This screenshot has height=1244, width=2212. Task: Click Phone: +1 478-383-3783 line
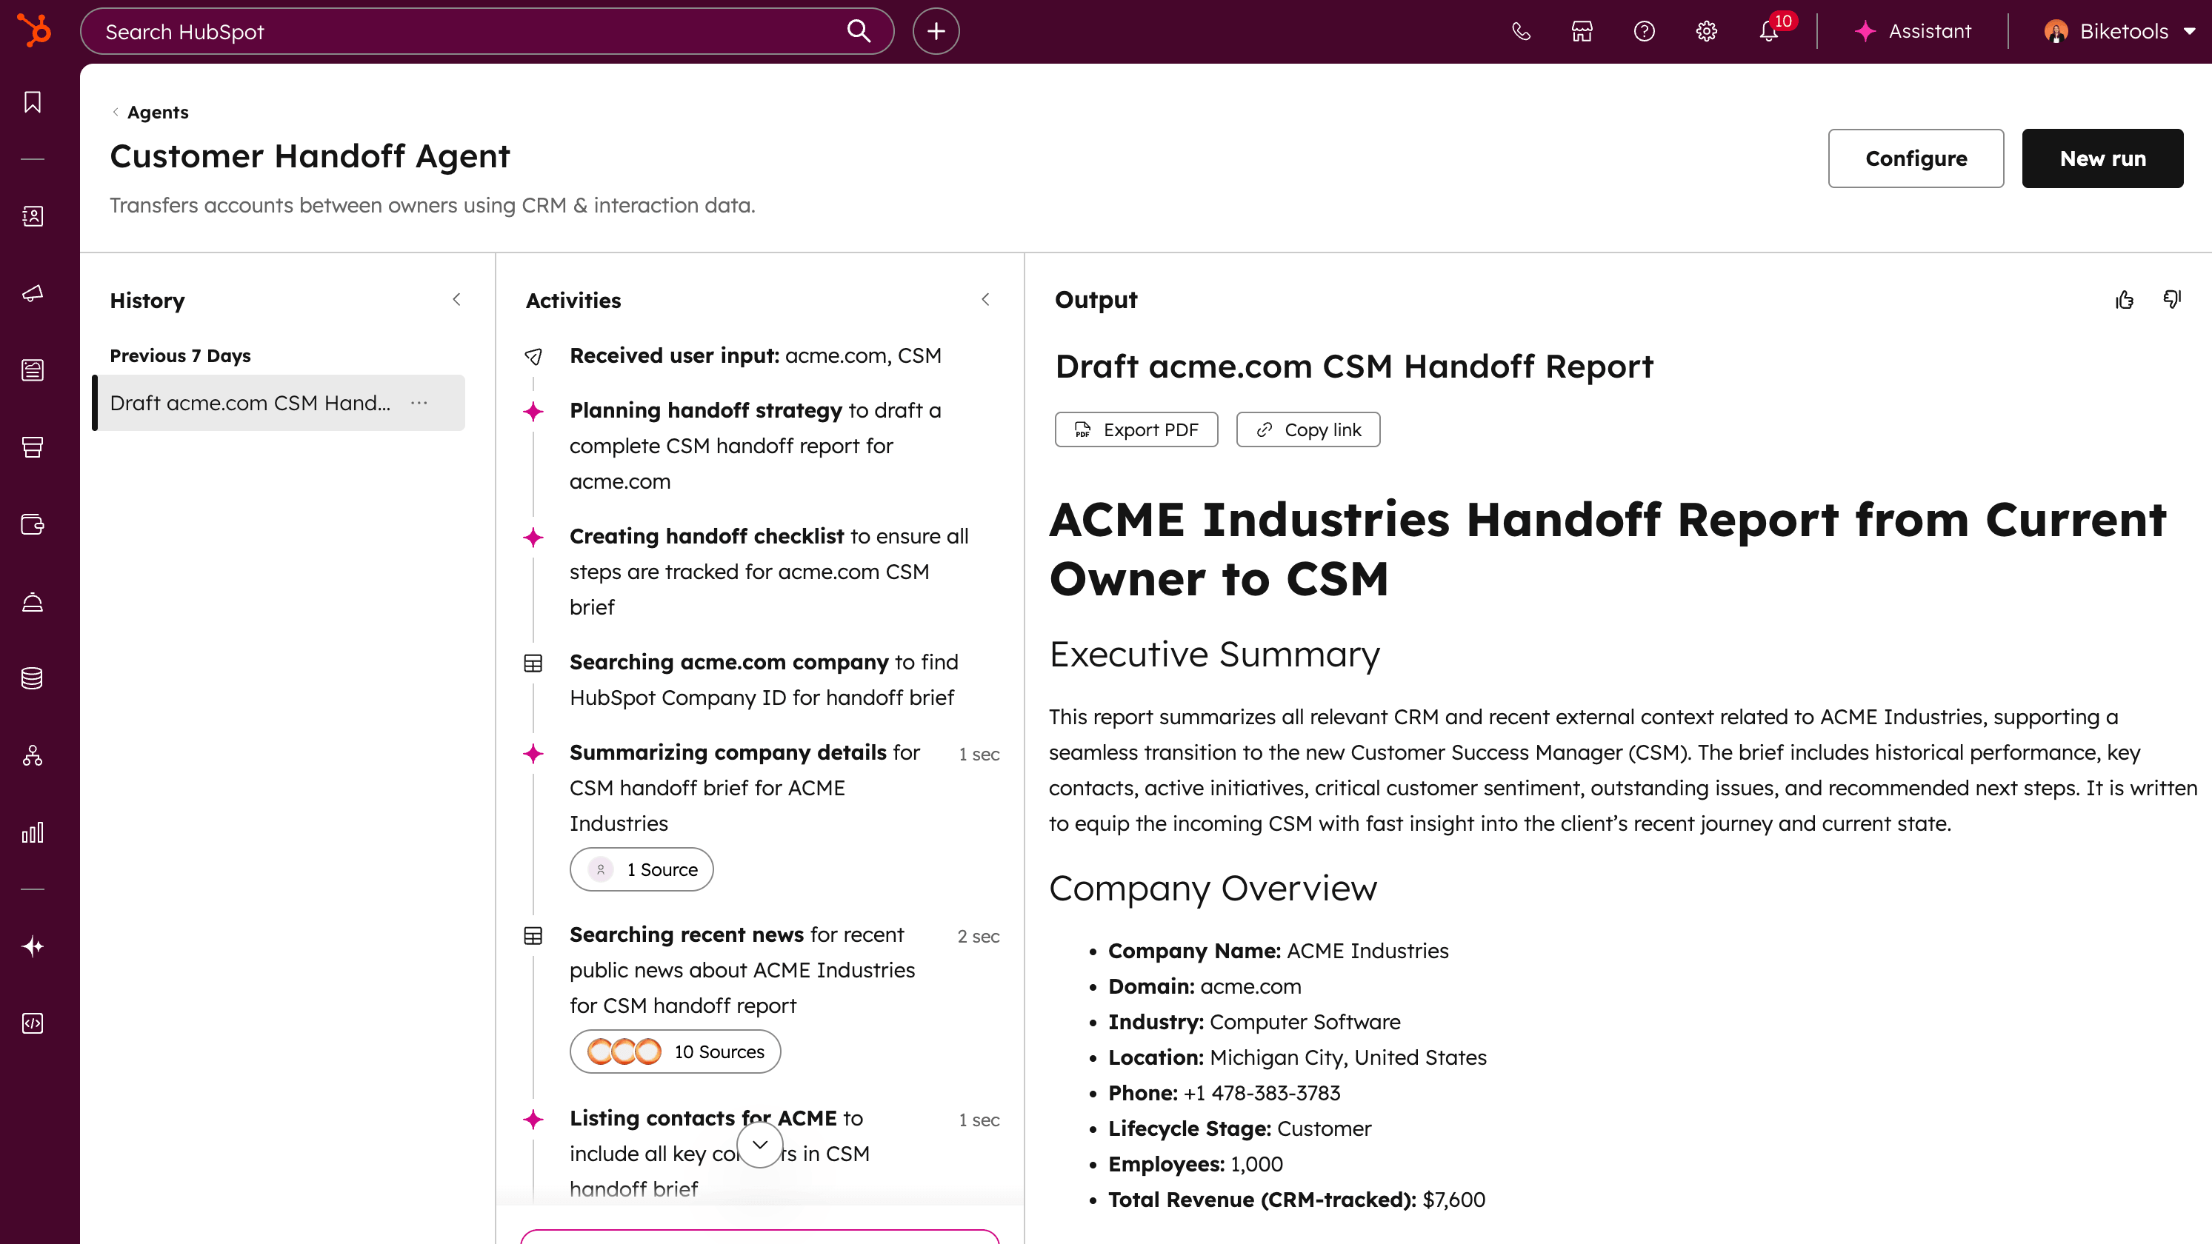(x=1225, y=1093)
